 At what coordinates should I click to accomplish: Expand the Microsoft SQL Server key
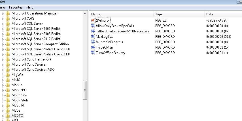(x=3, y=24)
